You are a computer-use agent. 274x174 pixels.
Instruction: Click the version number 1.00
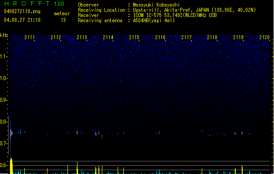pos(59,4)
